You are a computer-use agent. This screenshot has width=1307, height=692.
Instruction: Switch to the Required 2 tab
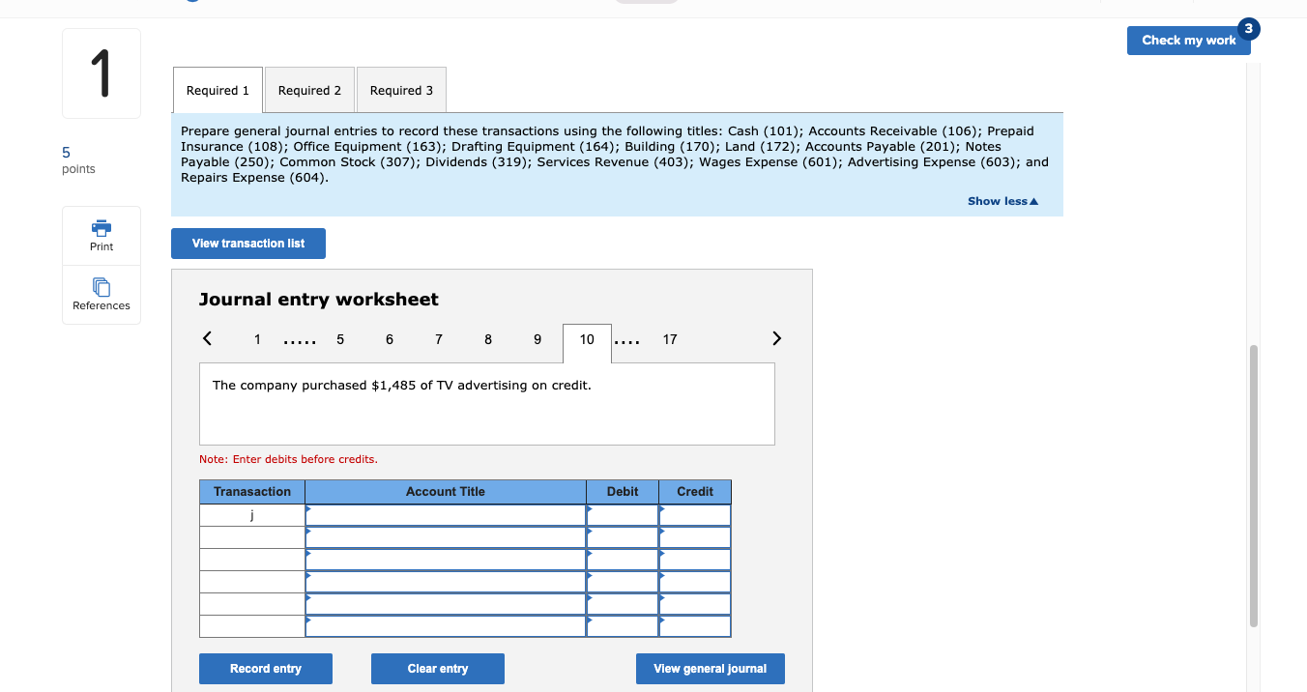tap(309, 90)
